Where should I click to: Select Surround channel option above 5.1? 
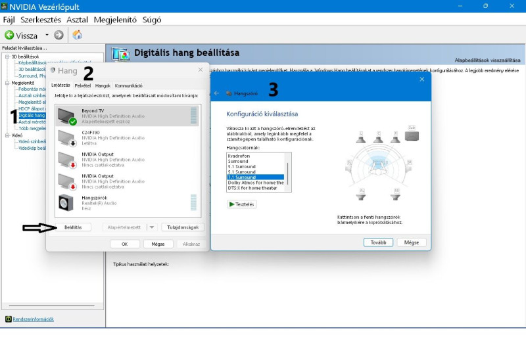256,161
